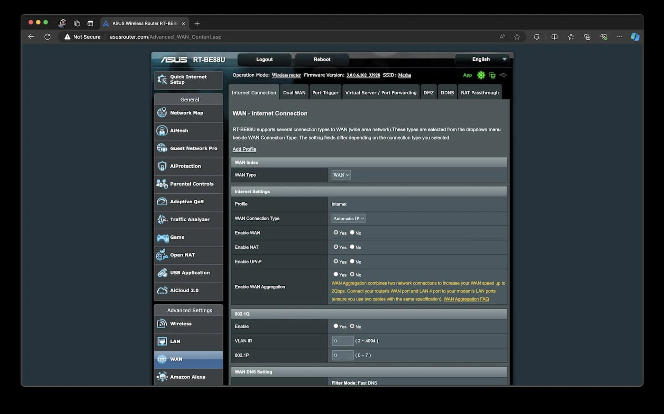Open AiCloud 2.0 page
Image resolution: width=664 pixels, height=414 pixels.
pos(188,291)
